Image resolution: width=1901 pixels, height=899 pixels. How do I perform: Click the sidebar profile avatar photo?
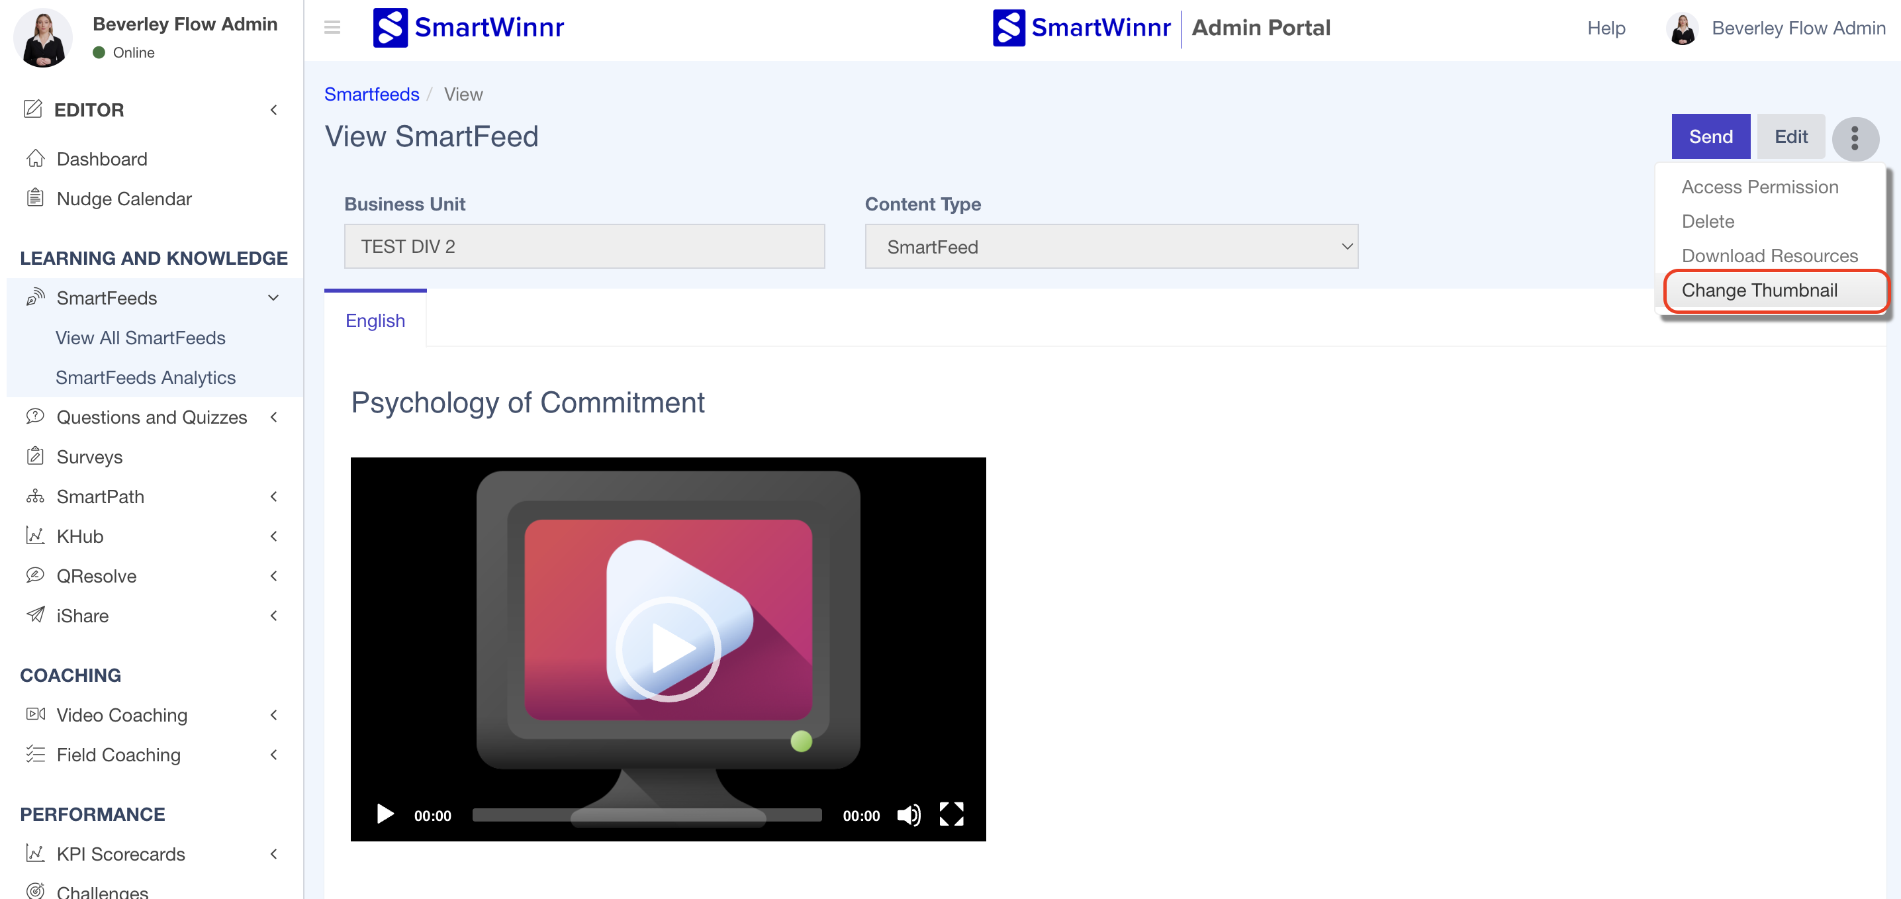(x=43, y=38)
